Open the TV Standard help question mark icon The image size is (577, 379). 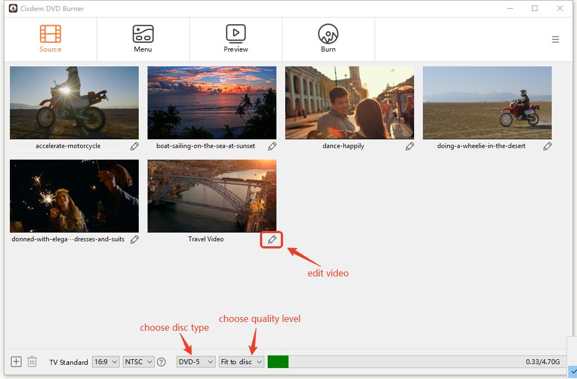pyautogui.click(x=161, y=361)
